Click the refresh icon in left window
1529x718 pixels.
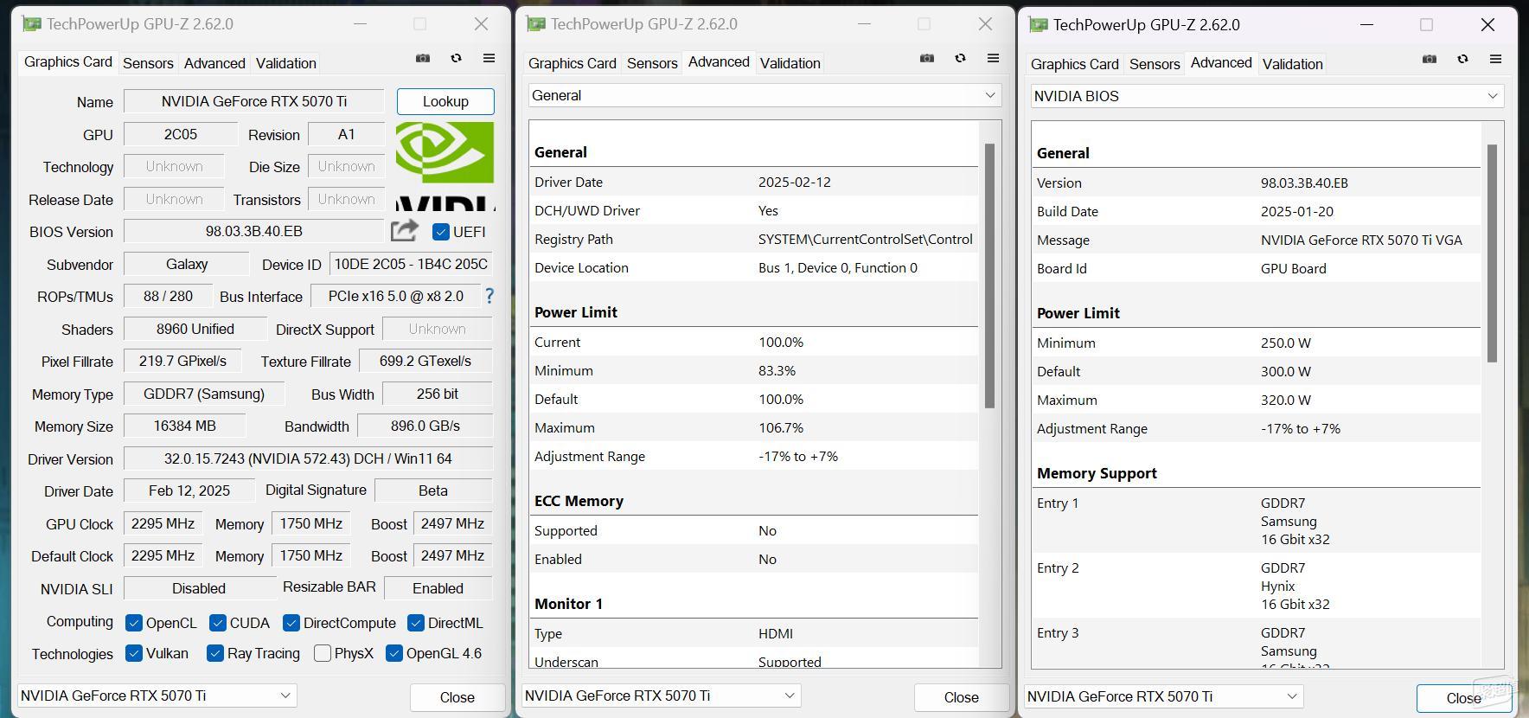(x=456, y=59)
